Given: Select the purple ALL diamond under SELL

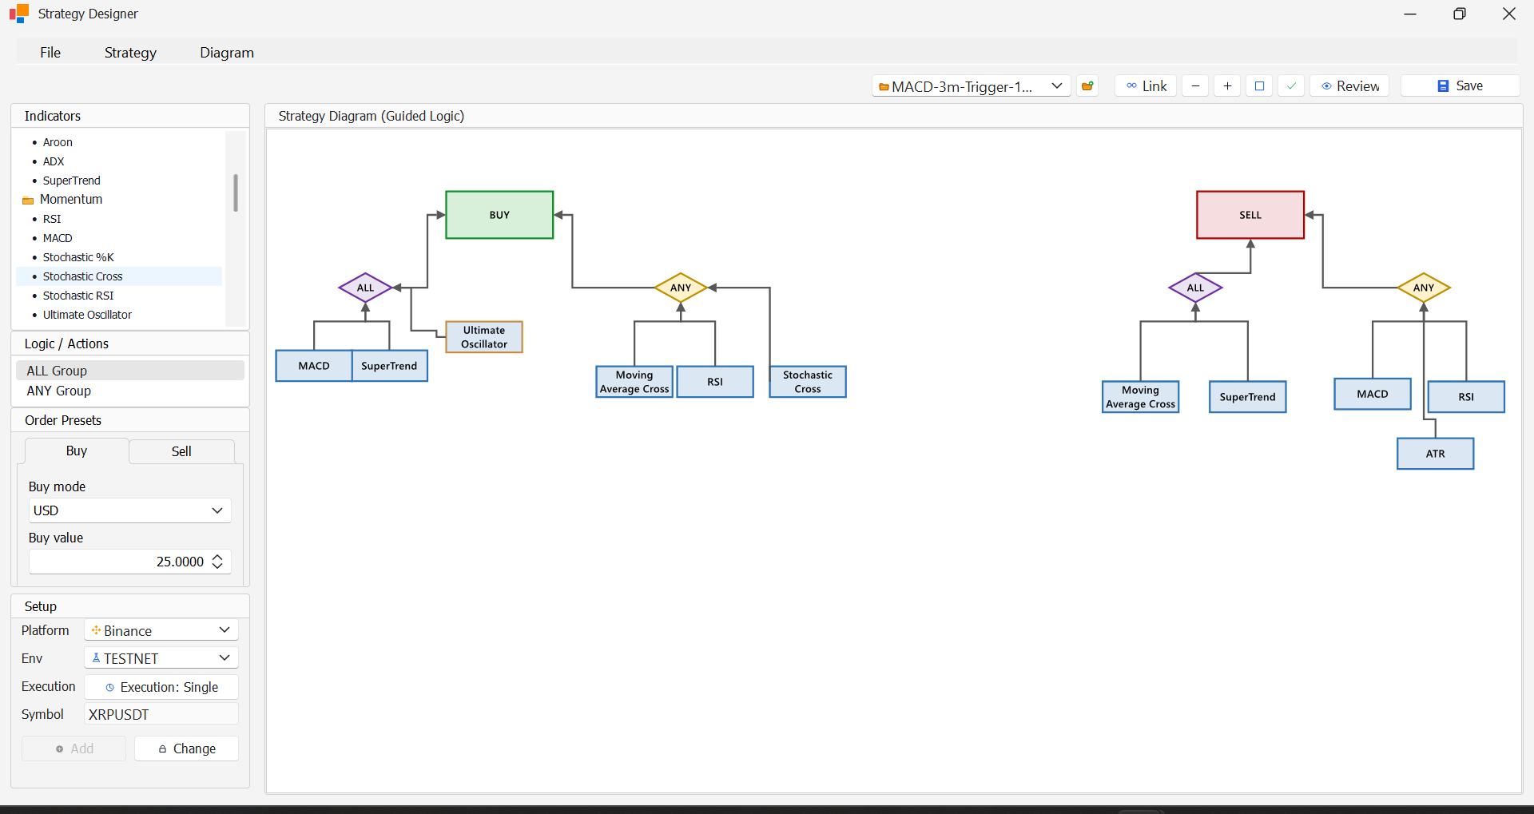Looking at the screenshot, I should coord(1195,288).
